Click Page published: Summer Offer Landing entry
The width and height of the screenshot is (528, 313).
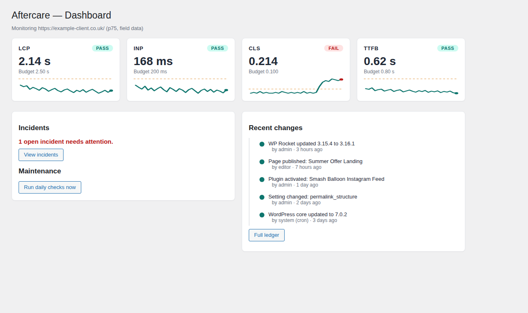click(x=316, y=161)
